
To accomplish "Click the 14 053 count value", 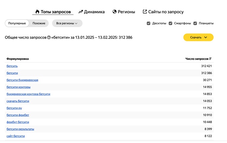I will point(207,101).
